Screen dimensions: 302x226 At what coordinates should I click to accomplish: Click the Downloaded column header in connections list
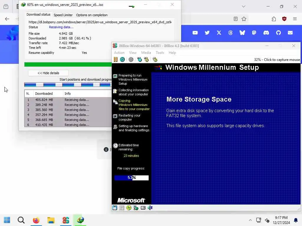click(x=48, y=94)
